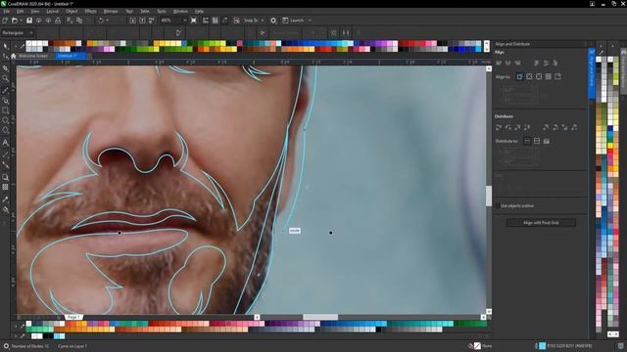Viewport: 627px width, 352px height.
Task: Toggle Distribute to Page extent
Action: [x=537, y=141]
